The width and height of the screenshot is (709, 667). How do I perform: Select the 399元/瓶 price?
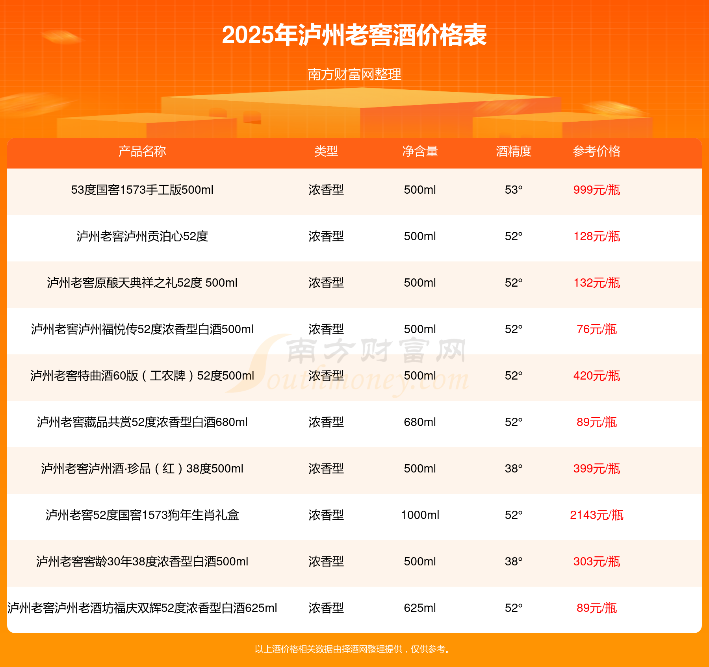coord(597,469)
